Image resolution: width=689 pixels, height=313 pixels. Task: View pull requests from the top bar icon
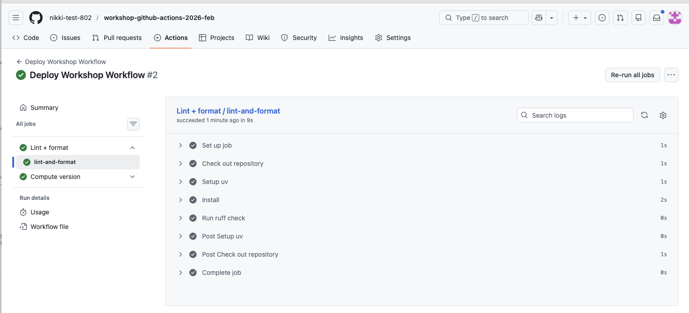[620, 17]
